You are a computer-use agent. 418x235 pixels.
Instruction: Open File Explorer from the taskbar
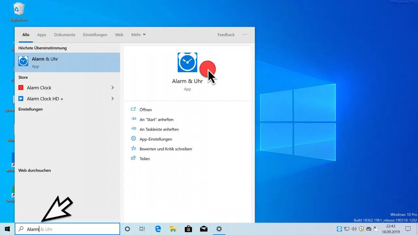(173, 229)
